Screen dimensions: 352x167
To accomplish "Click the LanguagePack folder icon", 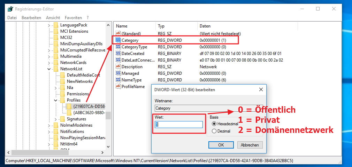I will click(56, 25).
